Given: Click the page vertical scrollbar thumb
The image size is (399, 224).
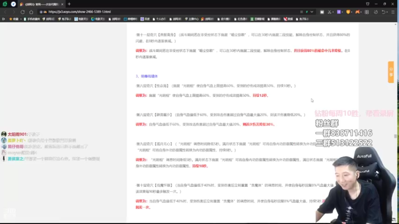Looking at the screenshot, I should click(395, 136).
